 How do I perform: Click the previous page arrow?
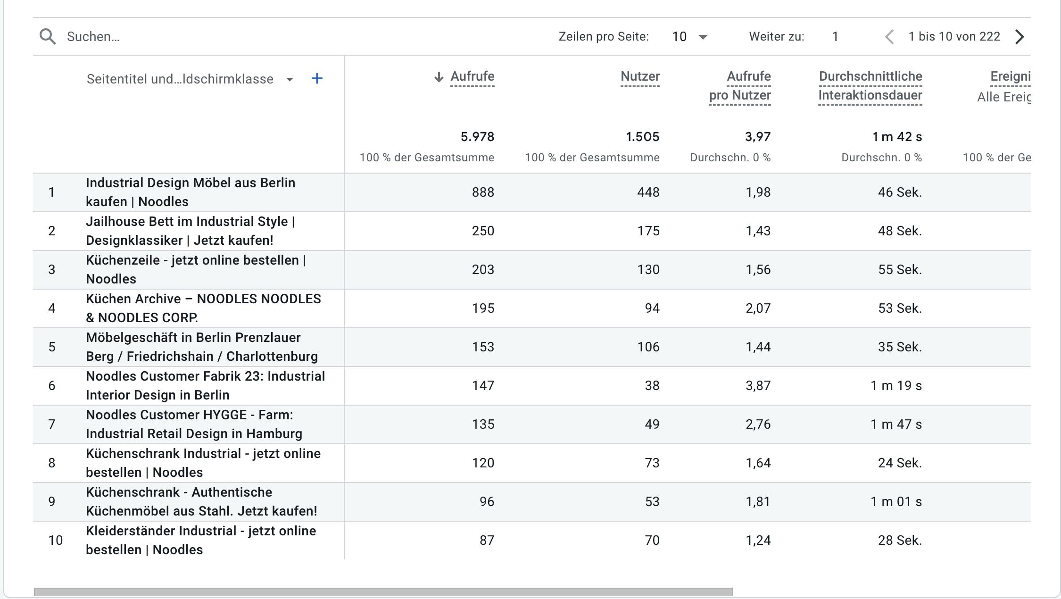(889, 37)
